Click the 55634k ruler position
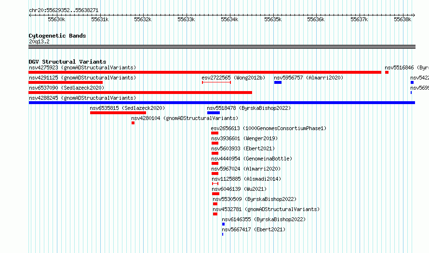429x253 pixels. coord(229,19)
